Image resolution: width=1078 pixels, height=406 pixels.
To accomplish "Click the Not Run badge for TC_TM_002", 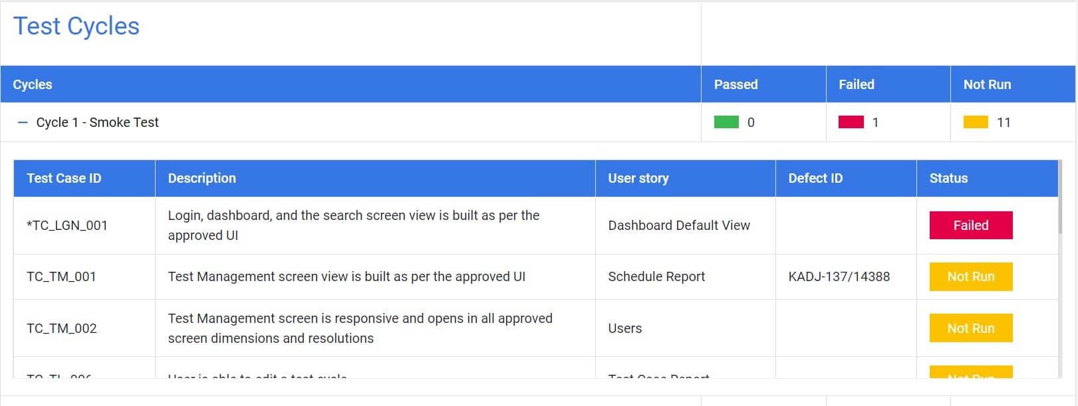I will pyautogui.click(x=970, y=328).
